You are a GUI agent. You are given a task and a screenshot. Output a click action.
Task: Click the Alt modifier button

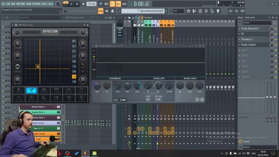click(236, 11)
